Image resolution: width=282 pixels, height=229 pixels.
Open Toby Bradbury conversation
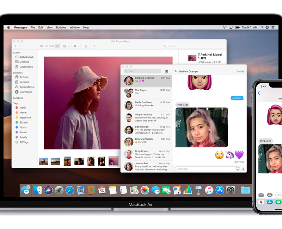[x=146, y=117]
